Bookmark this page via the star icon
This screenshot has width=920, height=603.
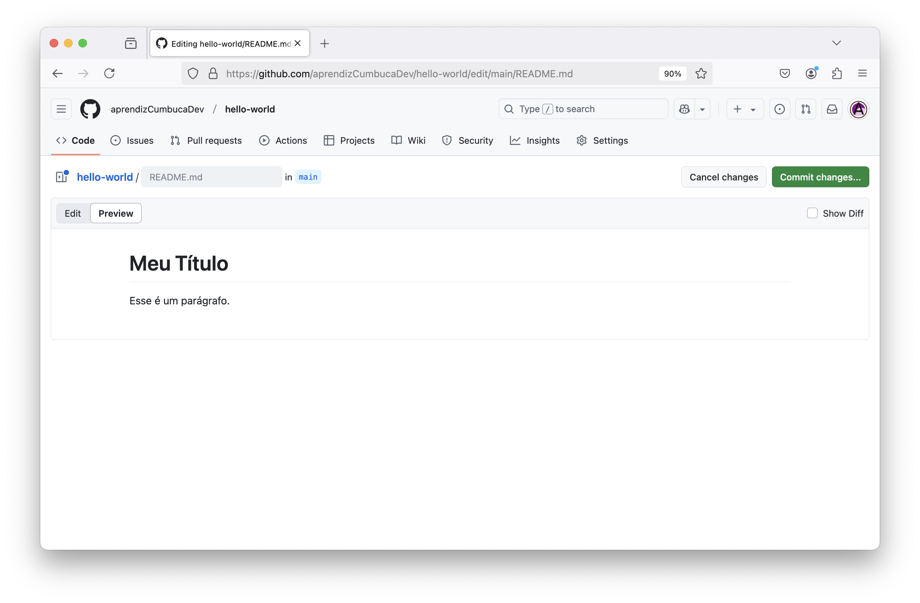[x=701, y=73]
